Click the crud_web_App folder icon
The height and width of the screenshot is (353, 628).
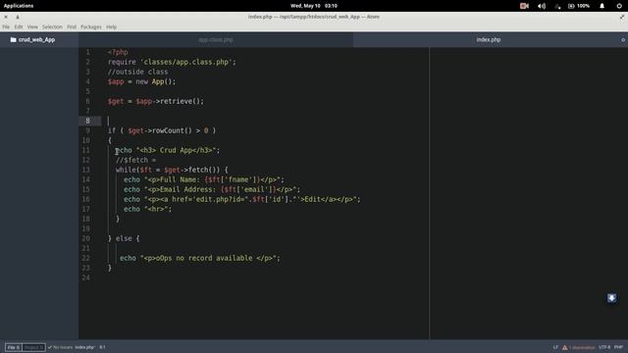click(x=13, y=39)
